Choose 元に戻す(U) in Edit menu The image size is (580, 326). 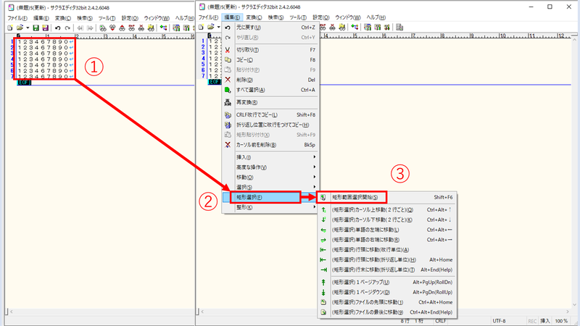pos(270,28)
